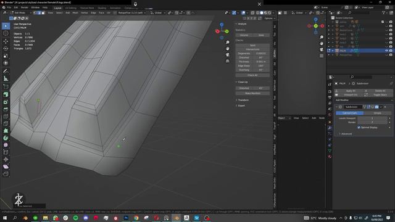Toggle visibility eye of PALM object

[x=386, y=51]
